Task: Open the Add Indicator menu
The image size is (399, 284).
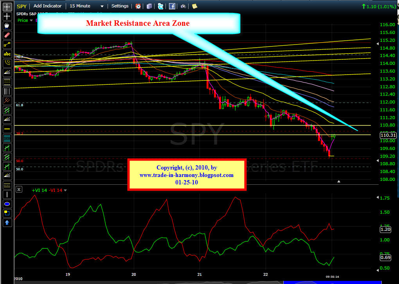Action: [x=48, y=6]
